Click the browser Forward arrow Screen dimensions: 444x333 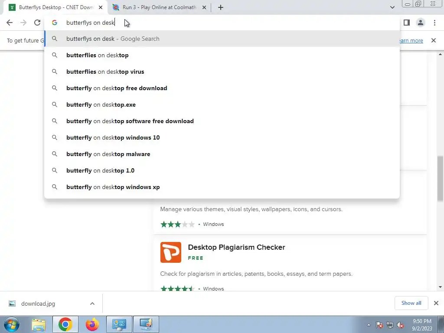pos(23,23)
